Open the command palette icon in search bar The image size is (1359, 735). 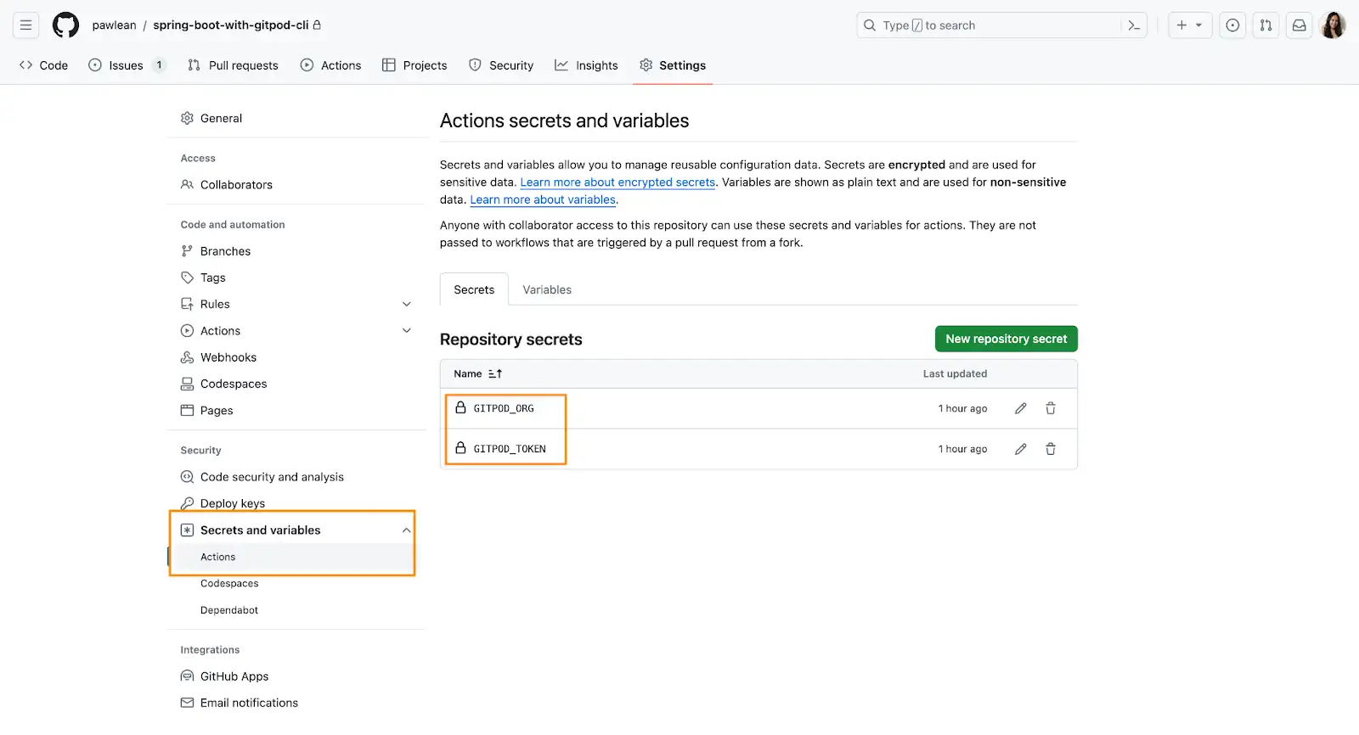pos(1134,25)
